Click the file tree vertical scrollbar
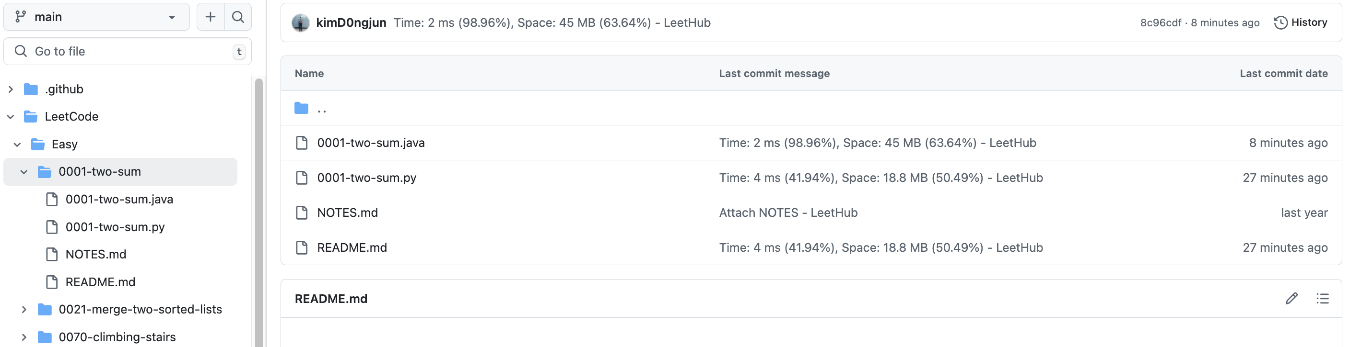 click(x=258, y=209)
